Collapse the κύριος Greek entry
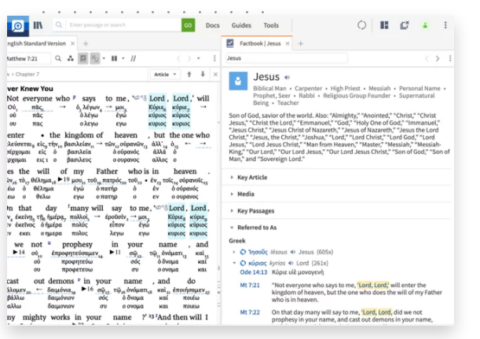Screen dimensions: 480x339 pyautogui.click(x=234, y=263)
